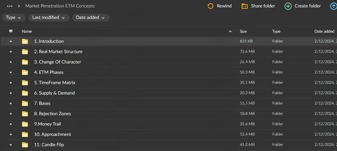Image resolution: width=337 pixels, height=151 pixels.
Task: Open the Date added filter dropdown
Action: [91, 18]
